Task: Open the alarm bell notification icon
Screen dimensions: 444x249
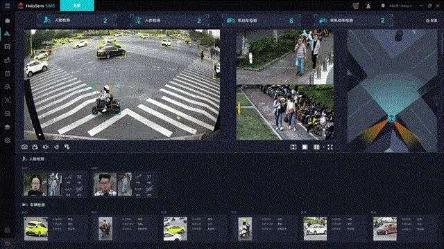Action: point(368,6)
